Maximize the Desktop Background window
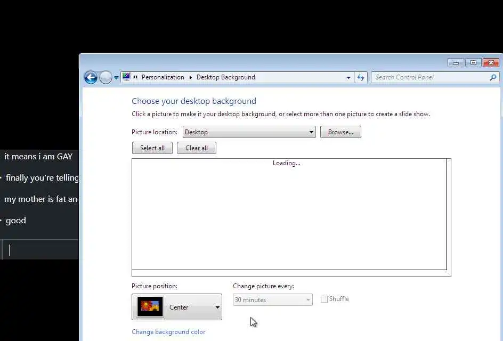 (x=473, y=62)
